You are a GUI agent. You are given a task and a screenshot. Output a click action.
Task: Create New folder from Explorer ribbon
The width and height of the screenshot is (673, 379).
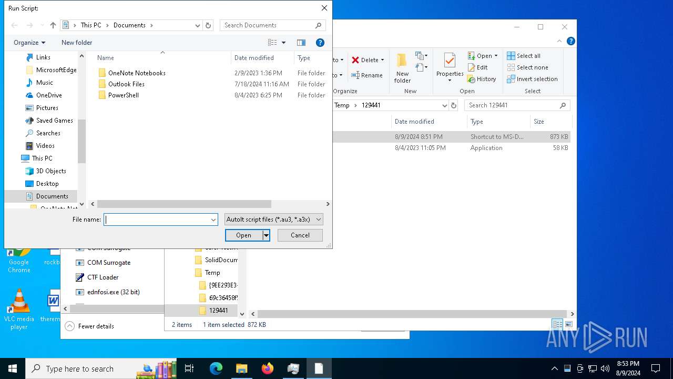click(x=402, y=68)
